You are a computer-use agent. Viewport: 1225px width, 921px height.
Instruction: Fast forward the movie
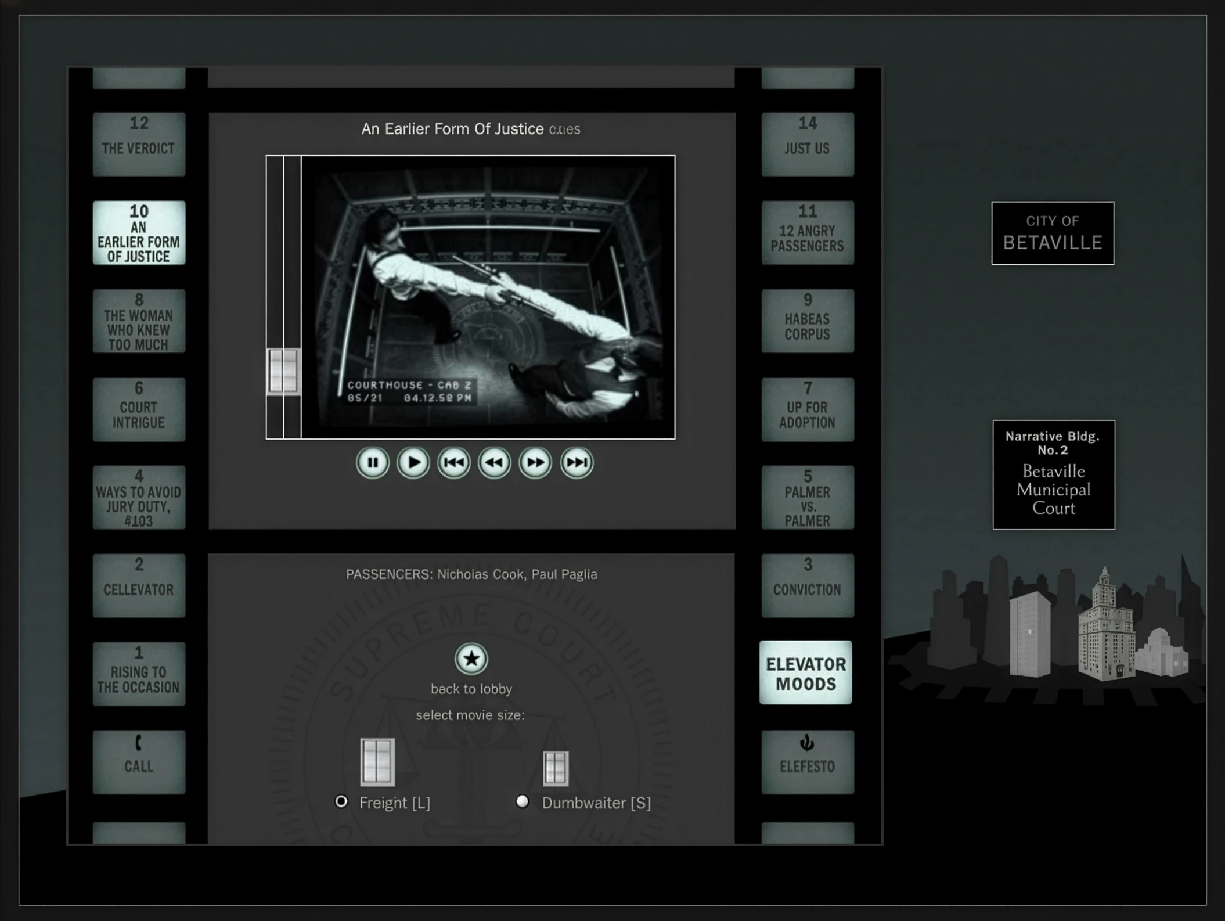[x=535, y=463]
